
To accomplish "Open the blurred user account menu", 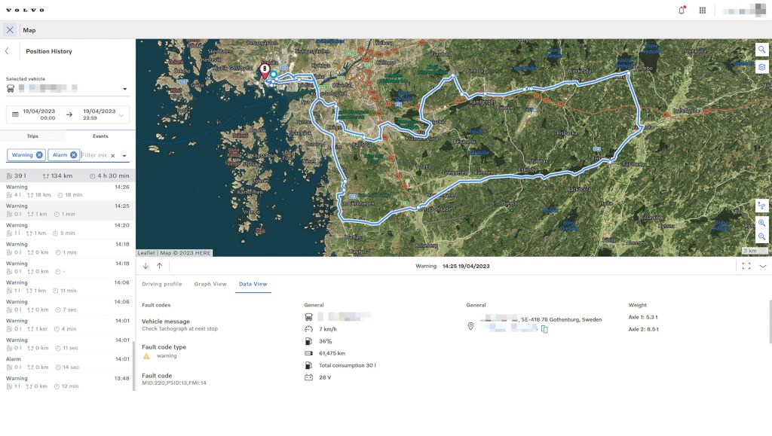I will click(x=744, y=11).
